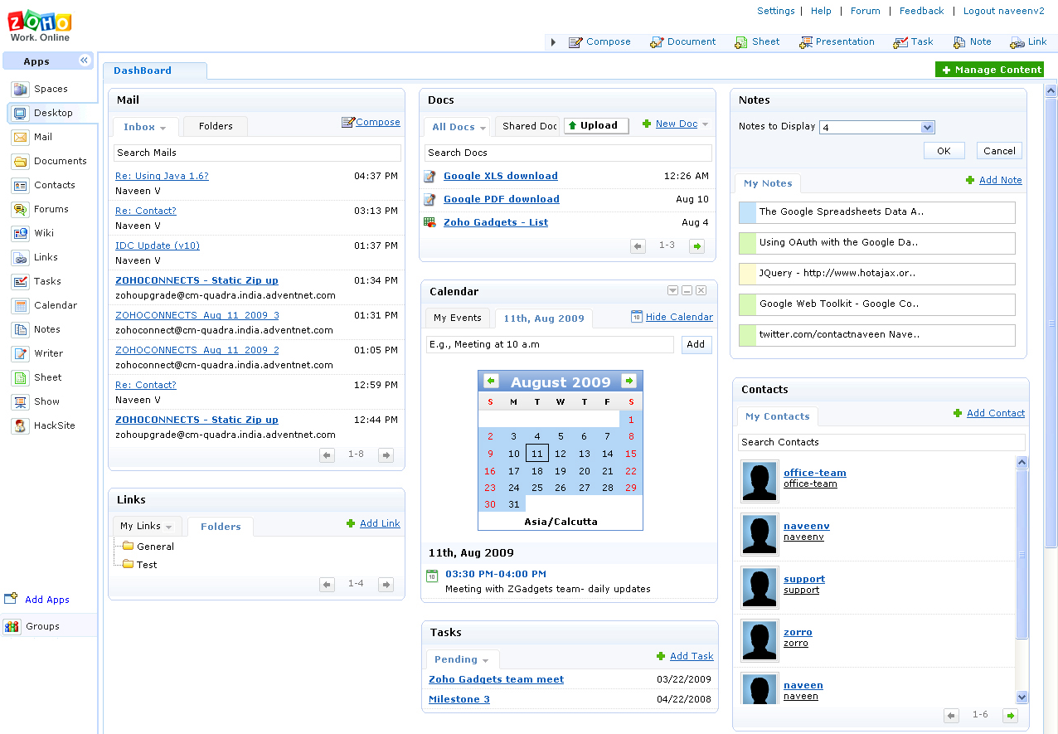Click the Sheet icon in top toolbar
Screen dimensions: 1058x734
point(741,42)
